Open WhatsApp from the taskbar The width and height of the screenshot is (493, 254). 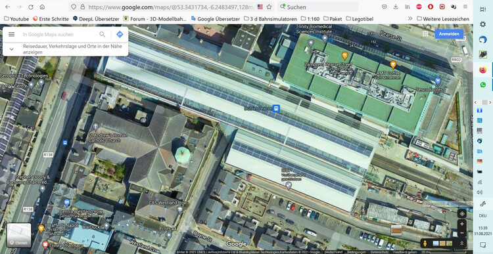click(482, 85)
